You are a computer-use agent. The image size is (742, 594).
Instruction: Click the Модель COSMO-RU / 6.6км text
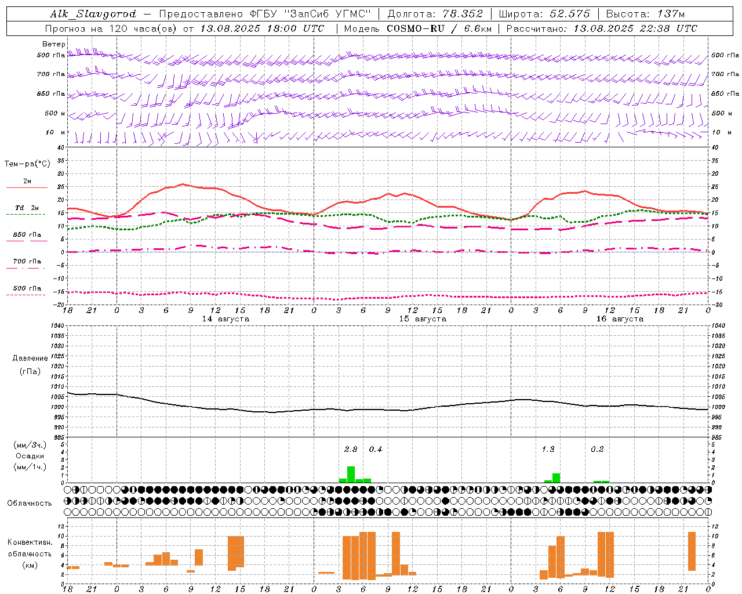(x=418, y=28)
